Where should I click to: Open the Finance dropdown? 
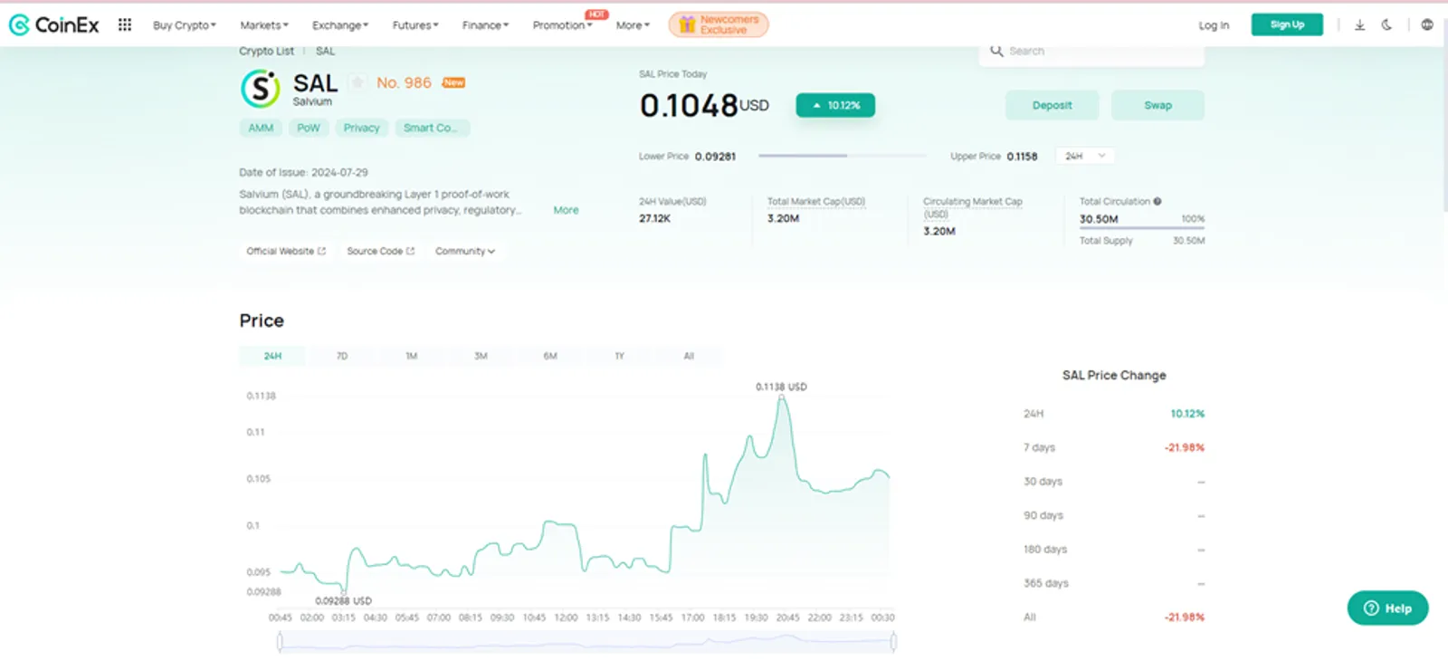click(485, 25)
